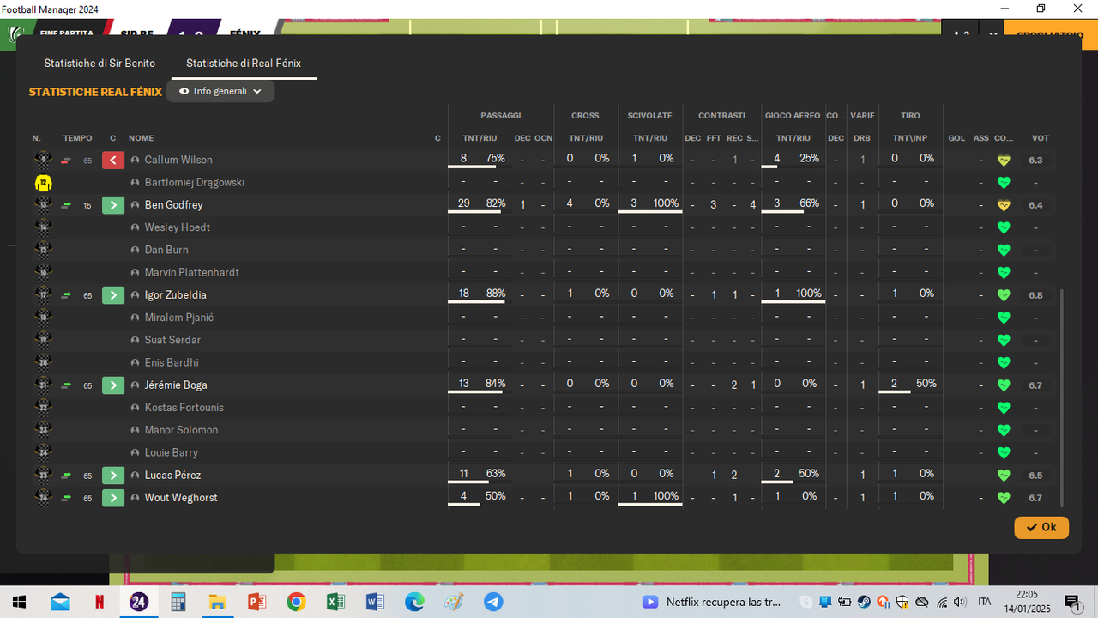Screen dimensions: 1098x618
Task: Click the player list vertical scrollbar
Action: 1061,397
